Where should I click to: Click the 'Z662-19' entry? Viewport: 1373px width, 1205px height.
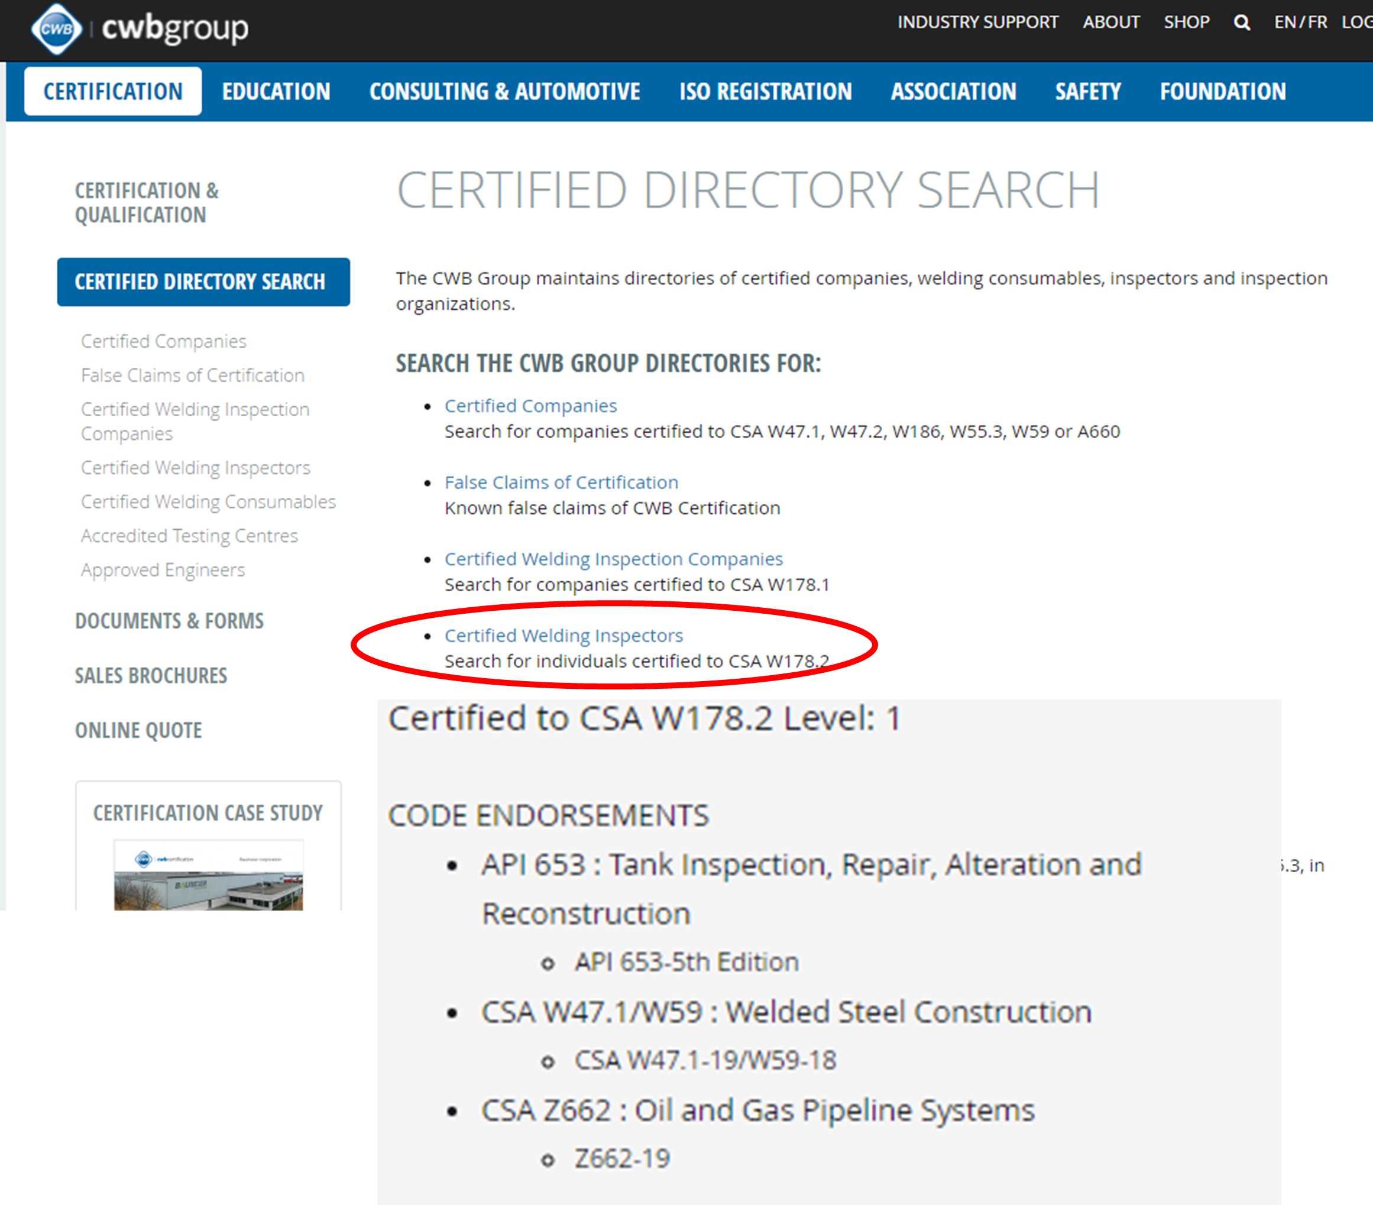622,1159
